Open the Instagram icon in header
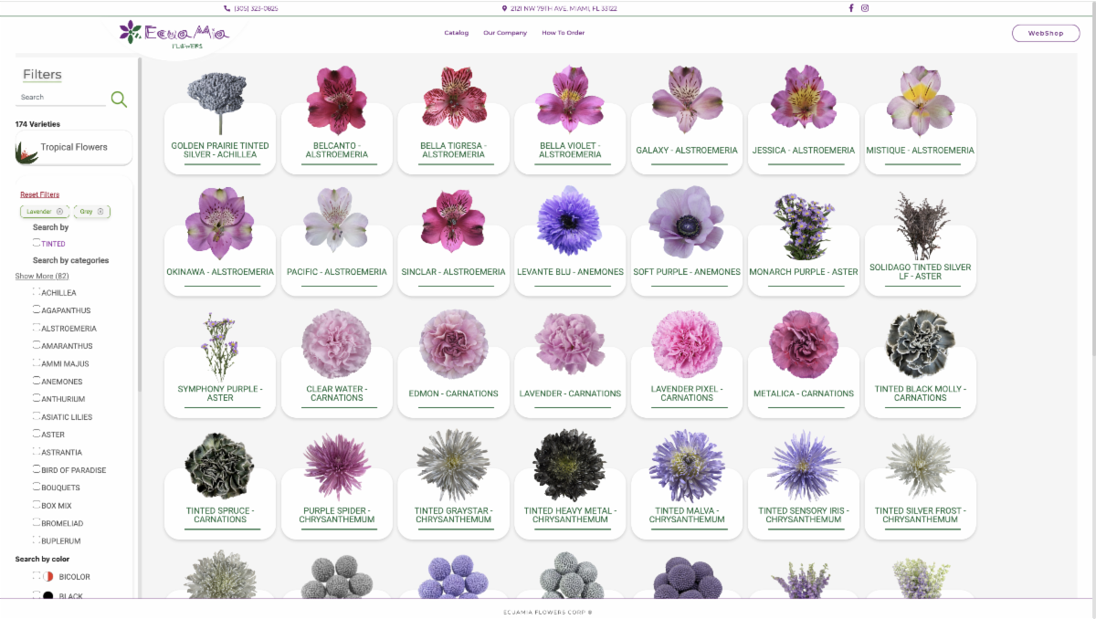 (865, 8)
